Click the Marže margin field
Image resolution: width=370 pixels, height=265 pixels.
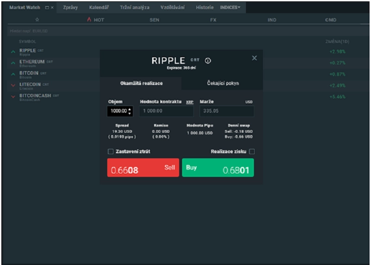(x=227, y=111)
